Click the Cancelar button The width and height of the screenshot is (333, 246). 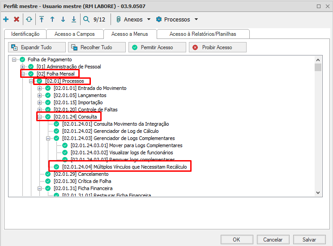[x=273, y=240]
